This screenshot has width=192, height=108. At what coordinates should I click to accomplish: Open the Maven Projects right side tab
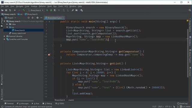coord(190,56)
